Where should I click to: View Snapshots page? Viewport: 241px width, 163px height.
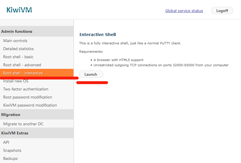pyautogui.click(x=12, y=150)
